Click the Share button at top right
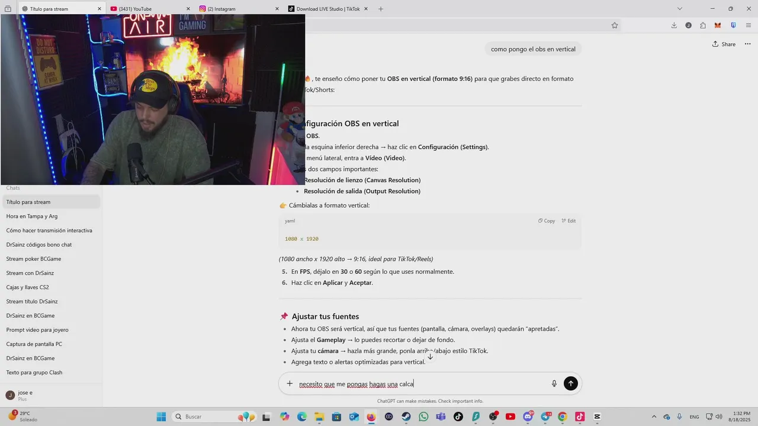The width and height of the screenshot is (758, 426). 724,44
